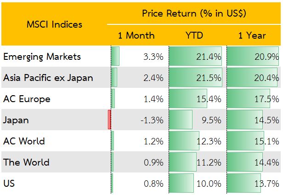Click the 1 Month column header
Screen dimensions: 283x195
click(x=136, y=35)
